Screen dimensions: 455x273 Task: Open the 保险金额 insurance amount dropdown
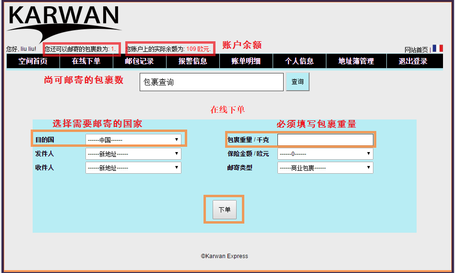[x=325, y=154]
